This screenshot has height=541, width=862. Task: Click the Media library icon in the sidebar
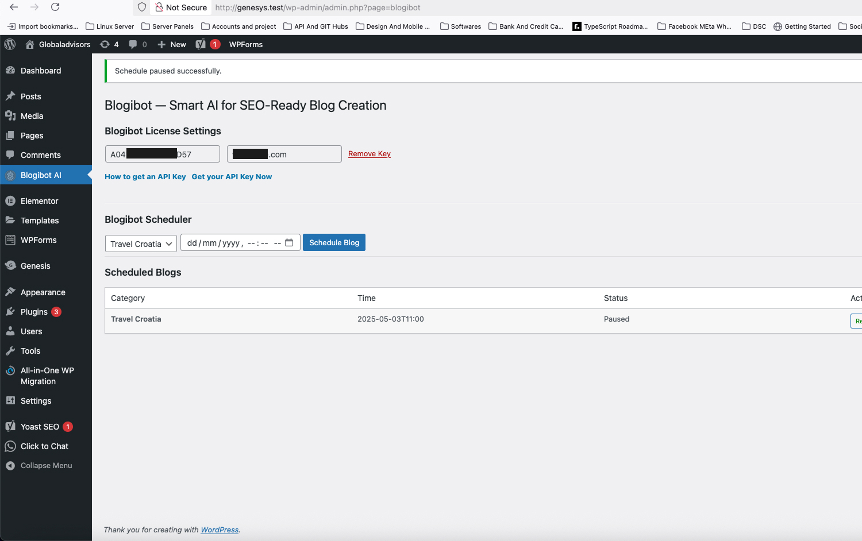click(10, 116)
